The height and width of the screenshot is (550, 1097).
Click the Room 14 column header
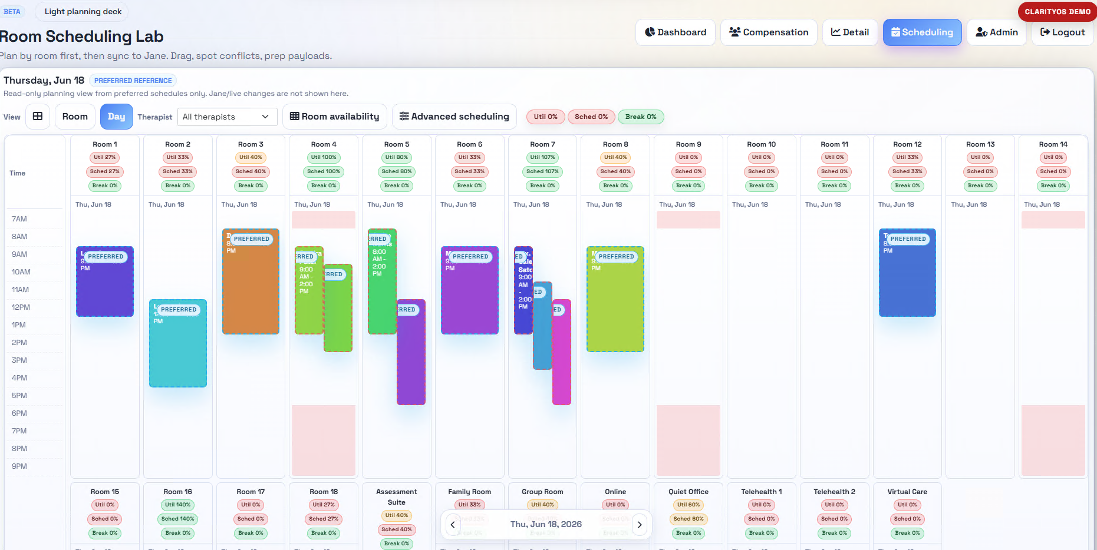[x=1053, y=144]
